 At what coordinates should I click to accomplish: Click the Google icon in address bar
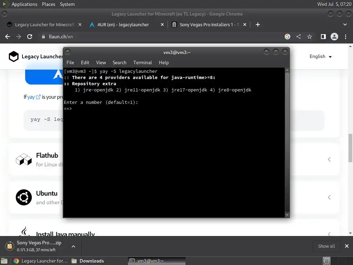288,37
